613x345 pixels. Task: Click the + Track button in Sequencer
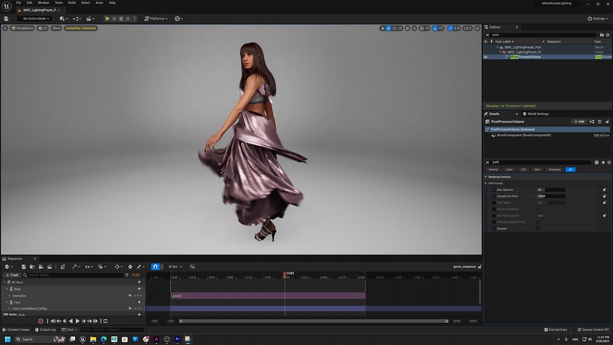[12, 275]
